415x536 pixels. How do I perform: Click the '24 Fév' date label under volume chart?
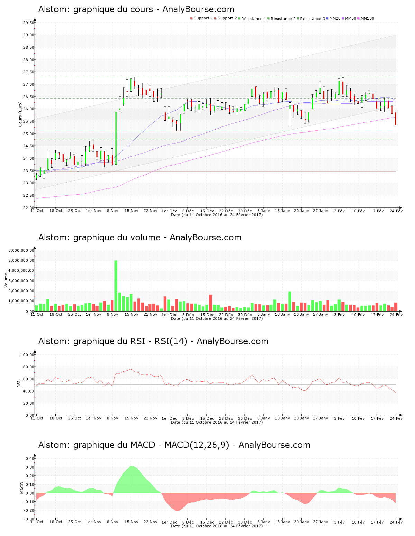pos(396,314)
